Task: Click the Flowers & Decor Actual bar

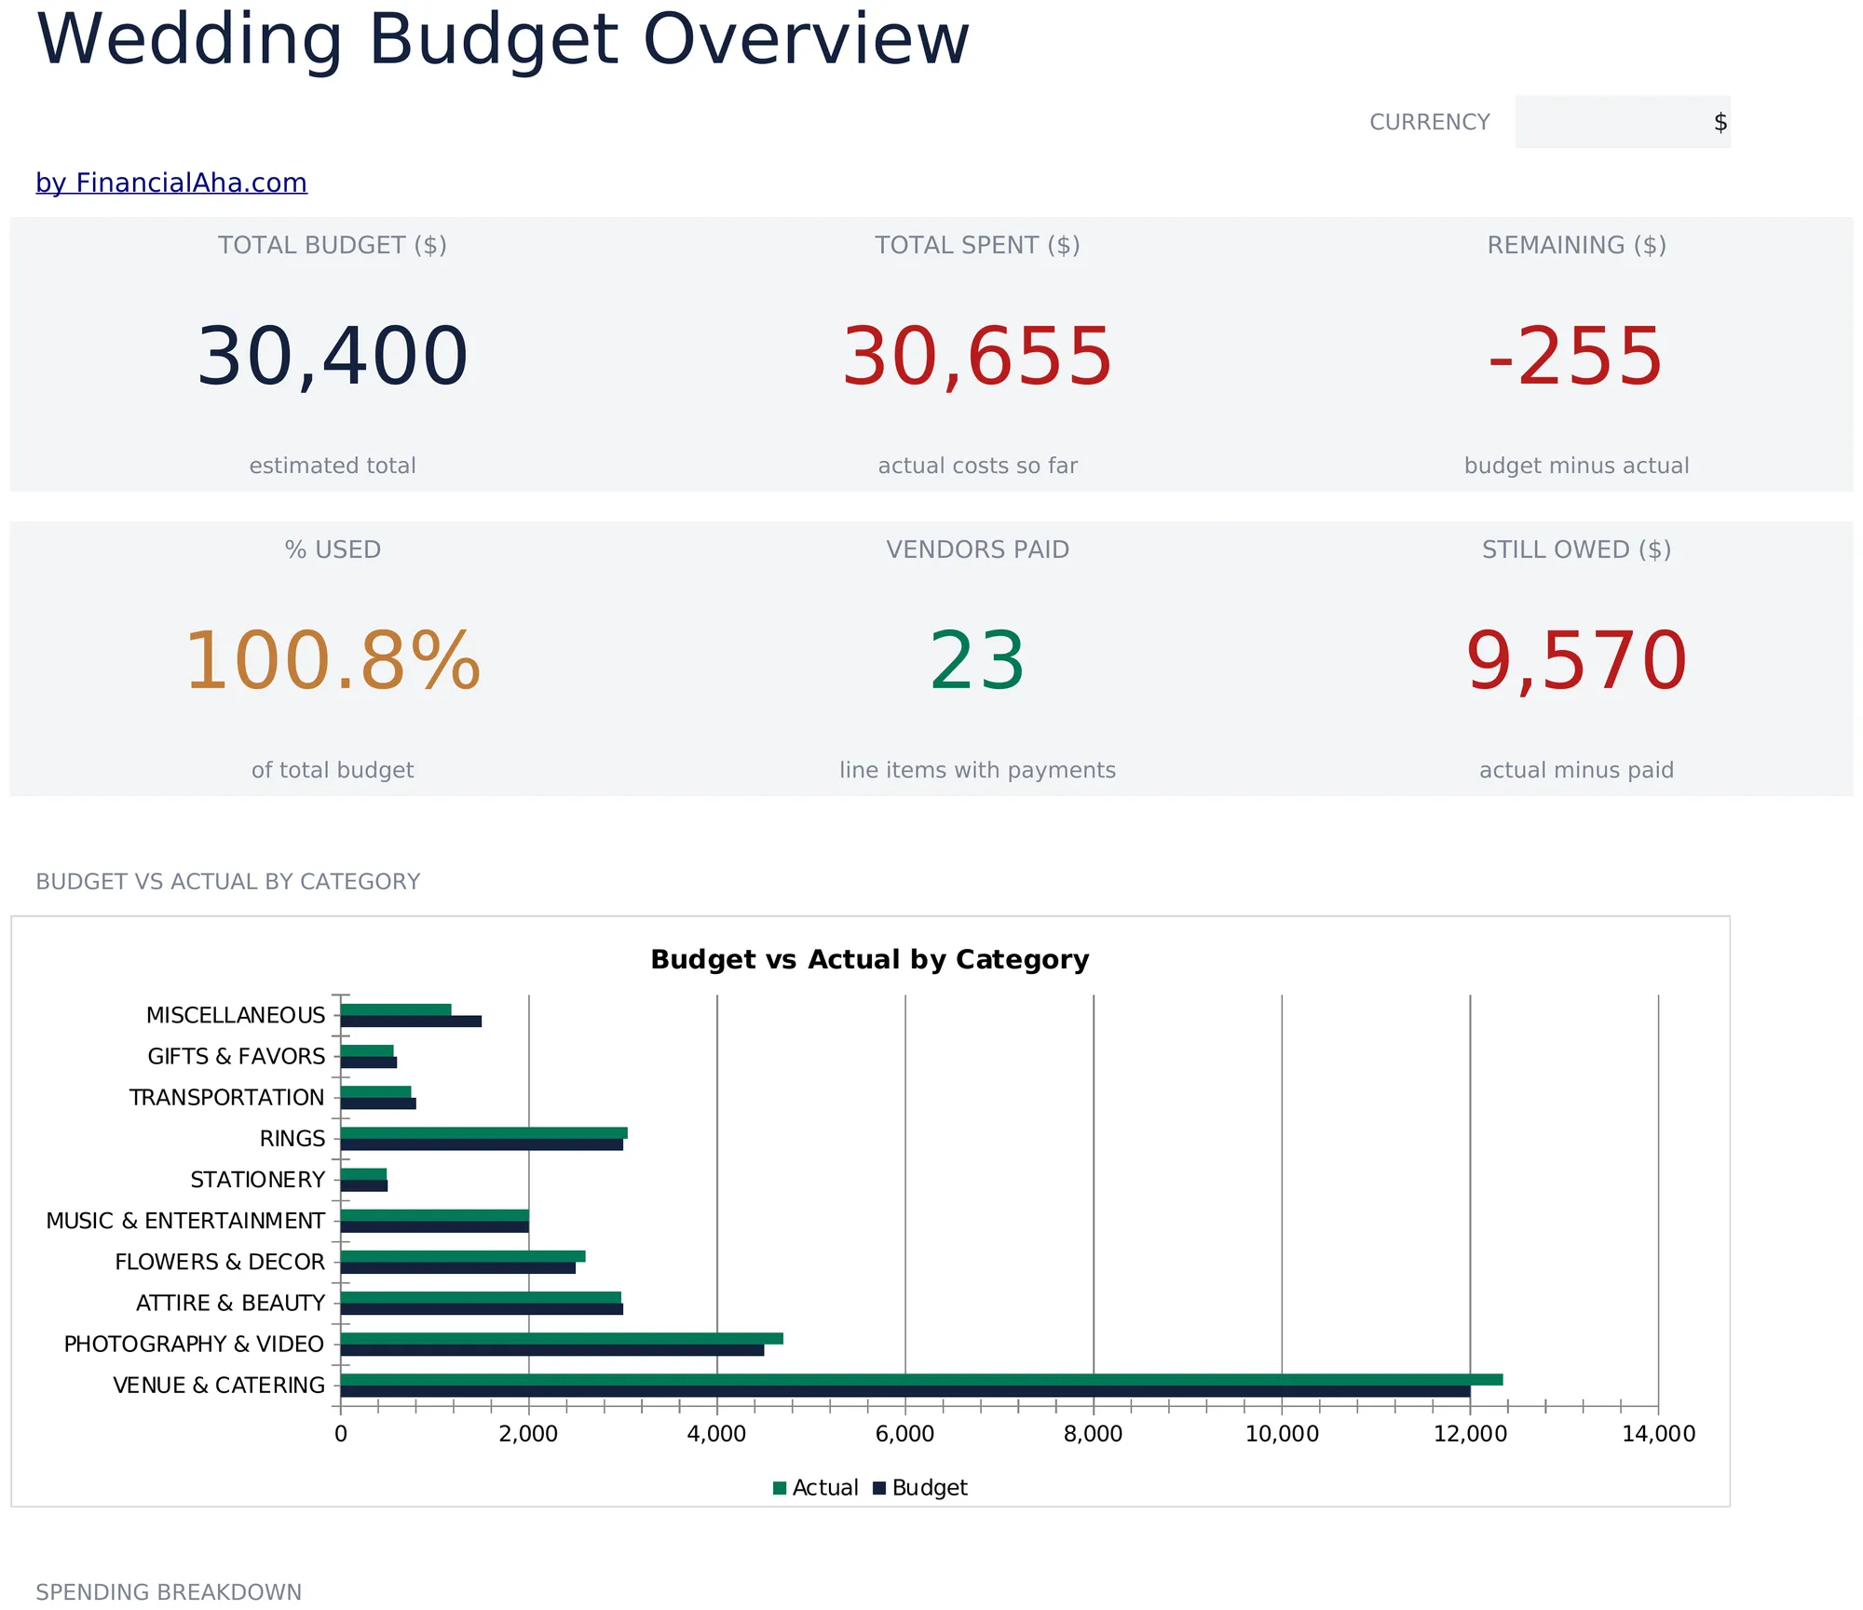Action: [463, 1256]
